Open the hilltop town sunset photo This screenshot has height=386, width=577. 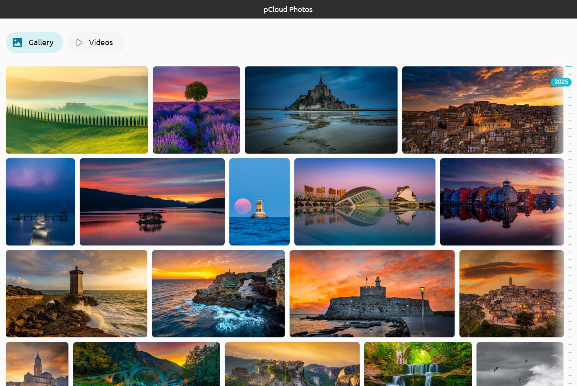tap(483, 110)
